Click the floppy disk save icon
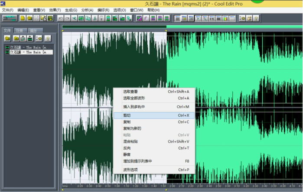The width and height of the screenshot is (303, 192). tap(36, 18)
